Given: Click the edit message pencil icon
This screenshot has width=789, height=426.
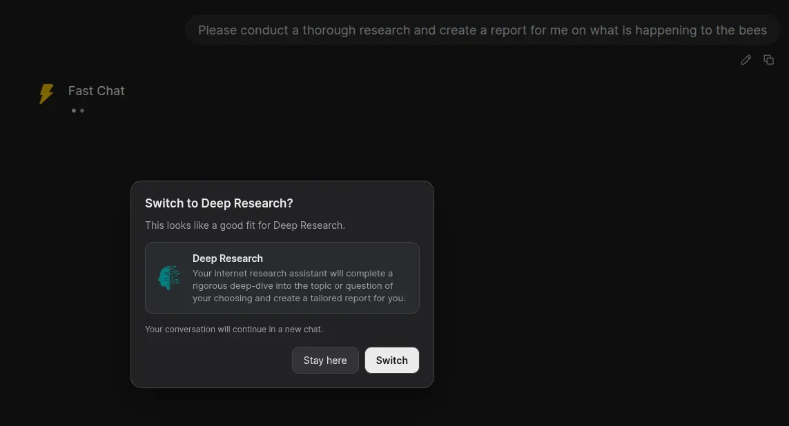Looking at the screenshot, I should 746,60.
